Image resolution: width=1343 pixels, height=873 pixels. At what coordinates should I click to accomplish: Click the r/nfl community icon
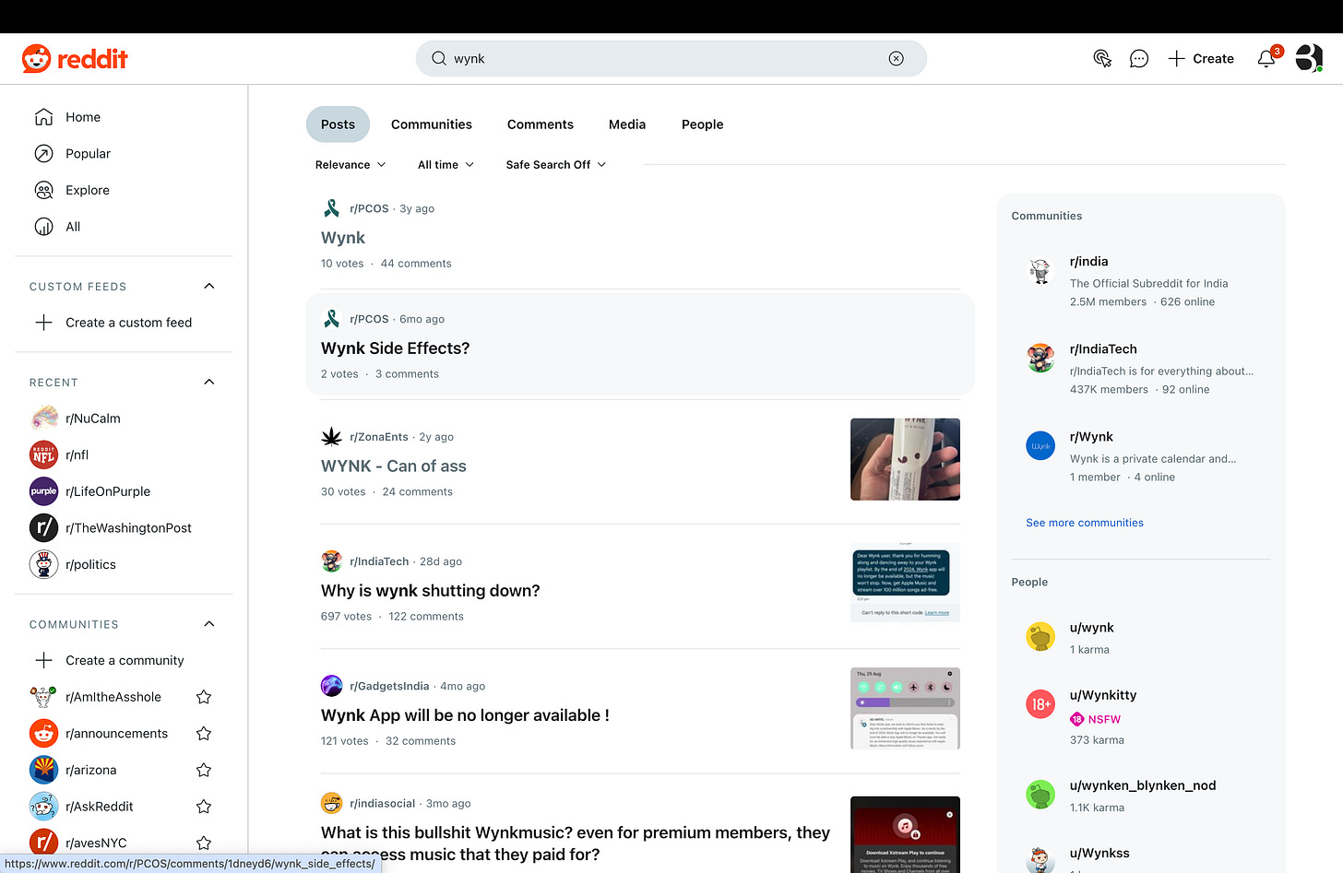click(x=43, y=454)
